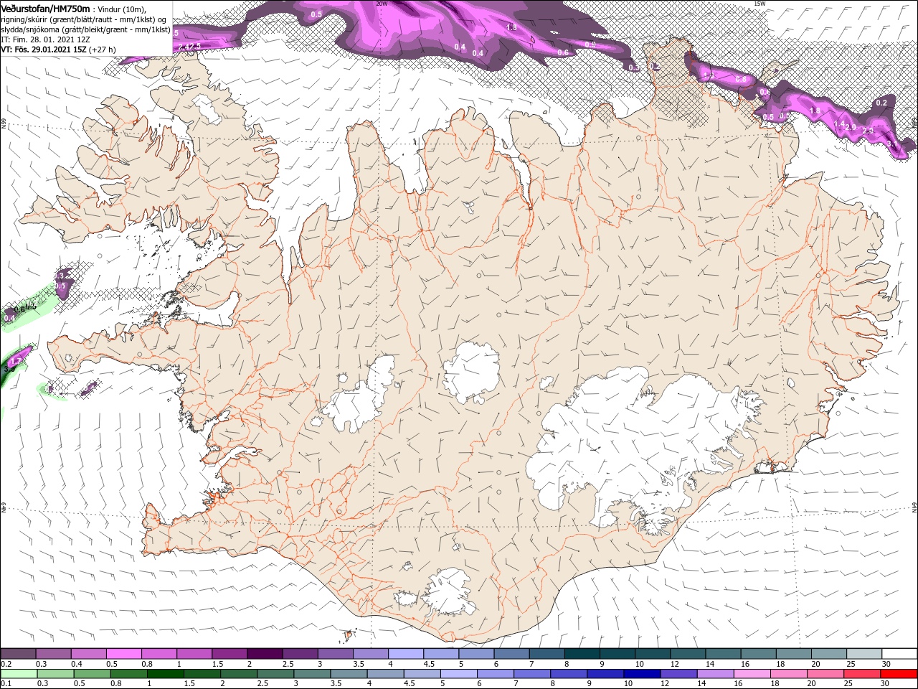The image size is (918, 689).
Task: Select the dark green swatch above lower-row 1
Action: 165,674
